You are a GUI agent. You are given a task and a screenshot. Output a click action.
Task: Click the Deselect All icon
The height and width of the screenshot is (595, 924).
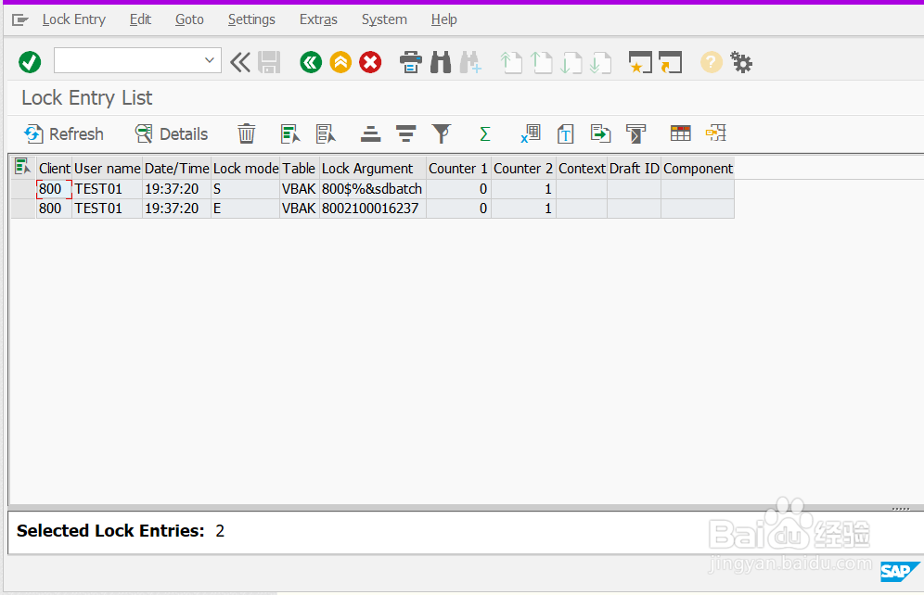point(326,133)
